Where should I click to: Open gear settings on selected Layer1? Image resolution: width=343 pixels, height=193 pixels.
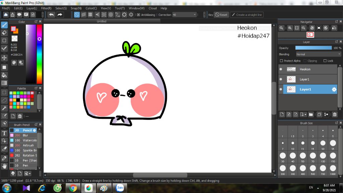click(334, 89)
